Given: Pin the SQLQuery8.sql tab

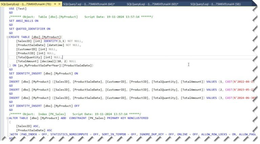Looking at the screenshot, I should click(x=55, y=4).
